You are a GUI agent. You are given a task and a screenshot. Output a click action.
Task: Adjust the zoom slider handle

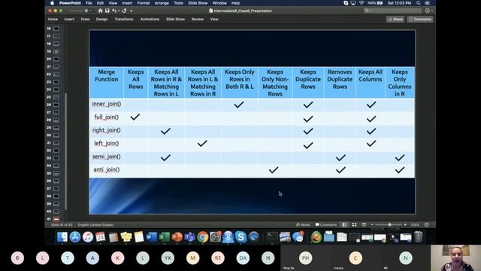point(389,225)
